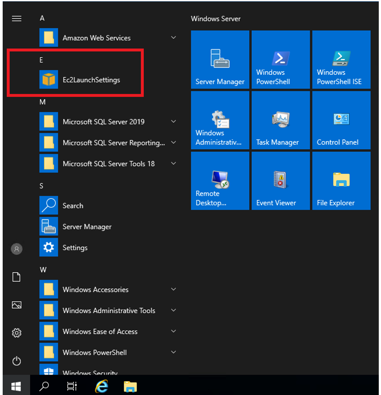Toggle the hamburger menu at top left
The image size is (381, 395).
pos(16,19)
